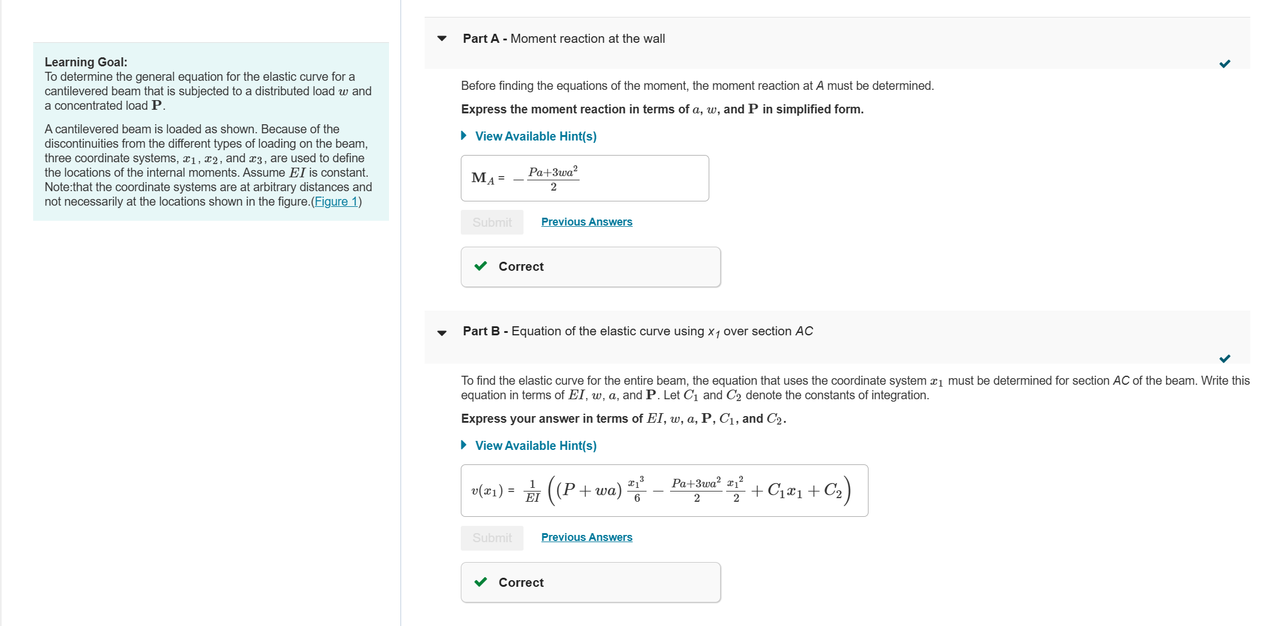Click Submit under the elastic curve answer
The height and width of the screenshot is (626, 1269).
(x=492, y=537)
